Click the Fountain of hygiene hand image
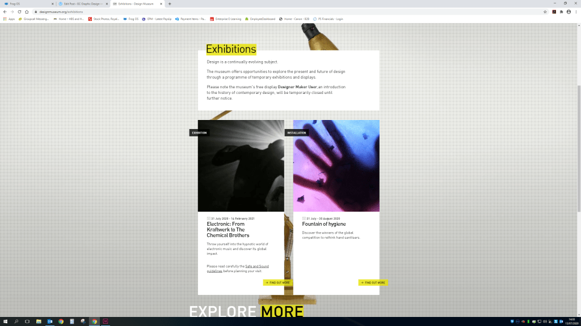The width and height of the screenshot is (581, 326). pyautogui.click(x=336, y=166)
